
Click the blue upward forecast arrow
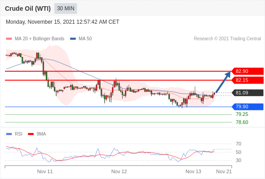[223, 82]
